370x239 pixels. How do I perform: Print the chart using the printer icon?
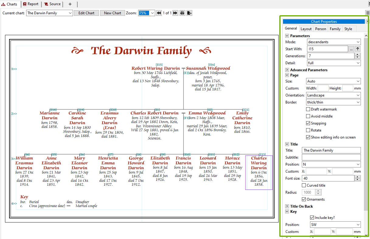click(182, 13)
